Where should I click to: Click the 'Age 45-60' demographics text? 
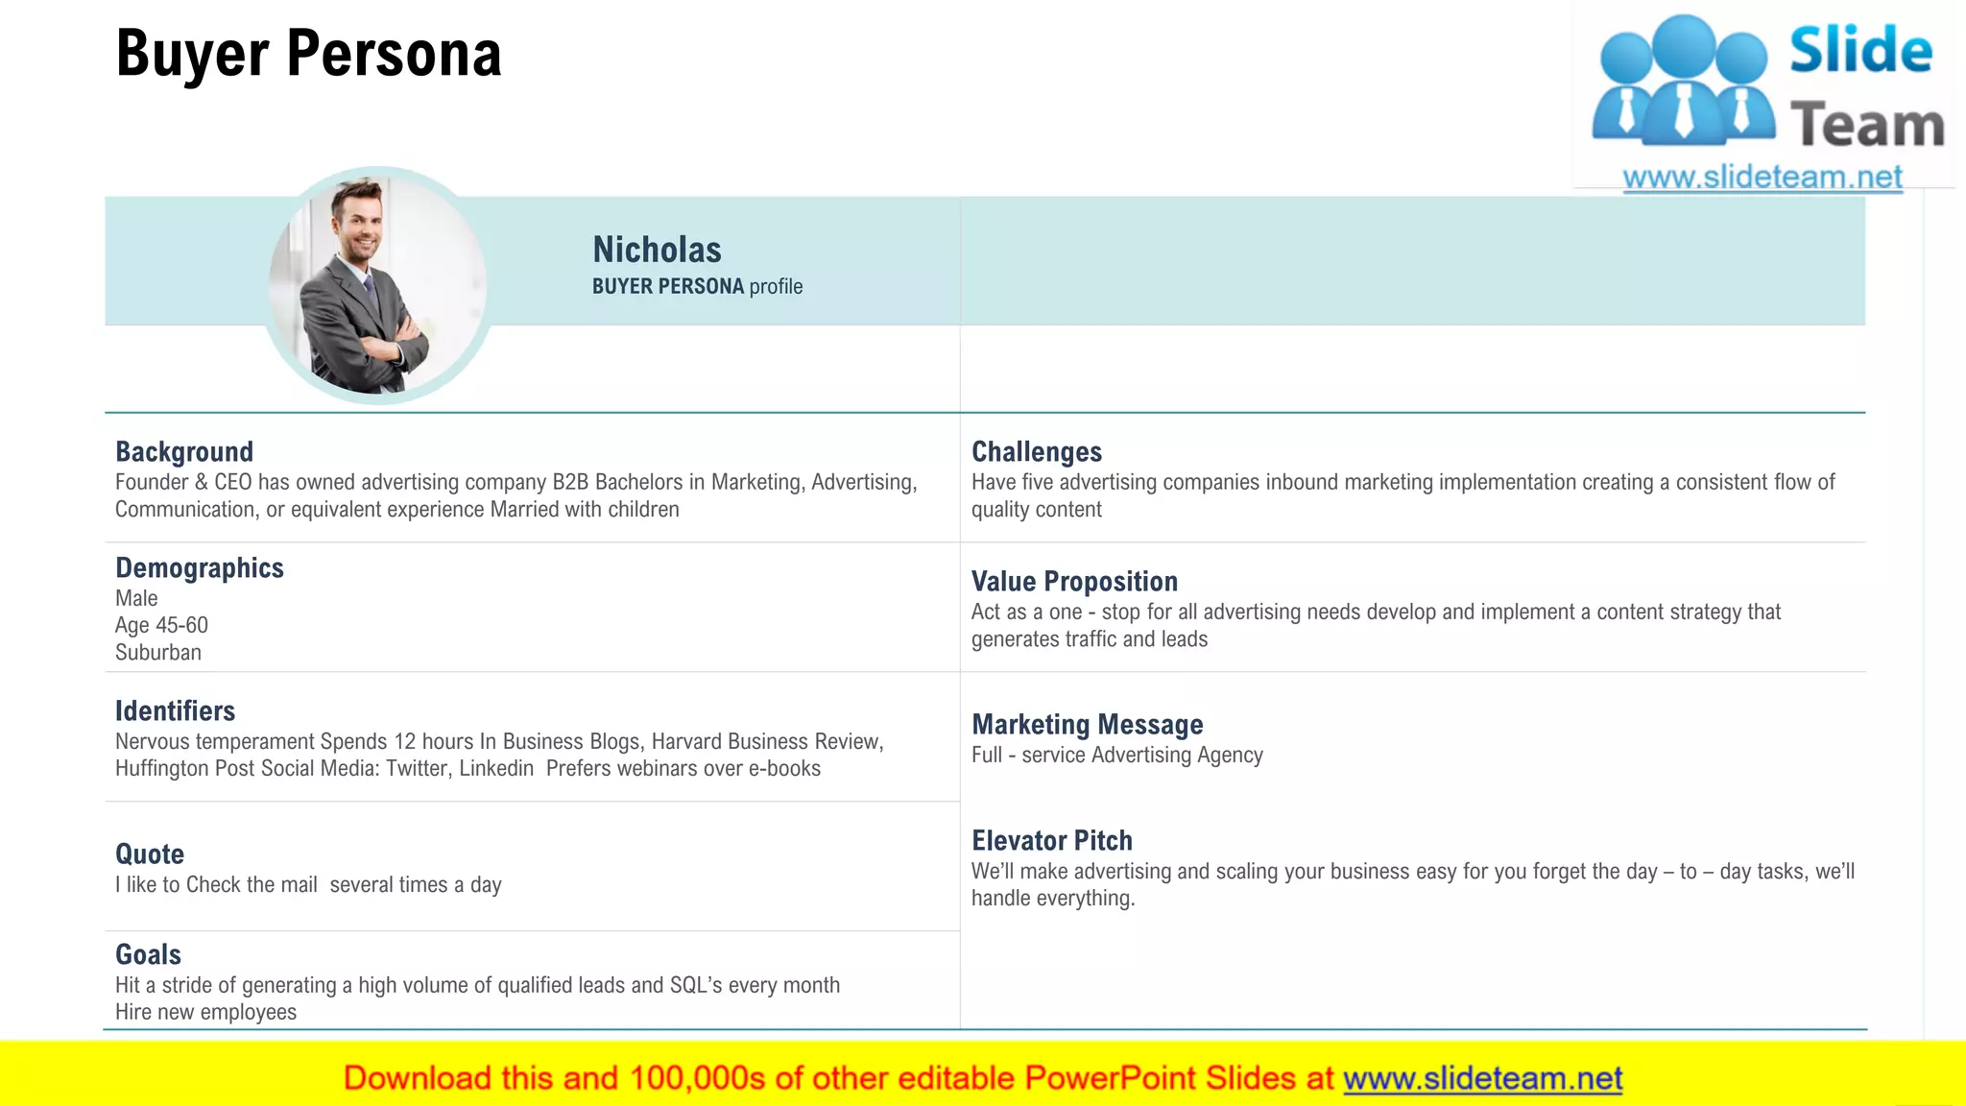click(x=161, y=625)
